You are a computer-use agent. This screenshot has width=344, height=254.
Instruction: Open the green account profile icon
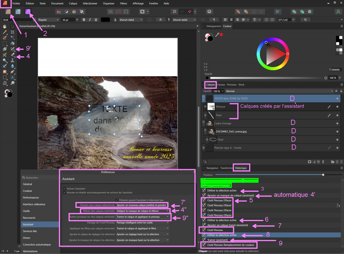click(x=338, y=12)
